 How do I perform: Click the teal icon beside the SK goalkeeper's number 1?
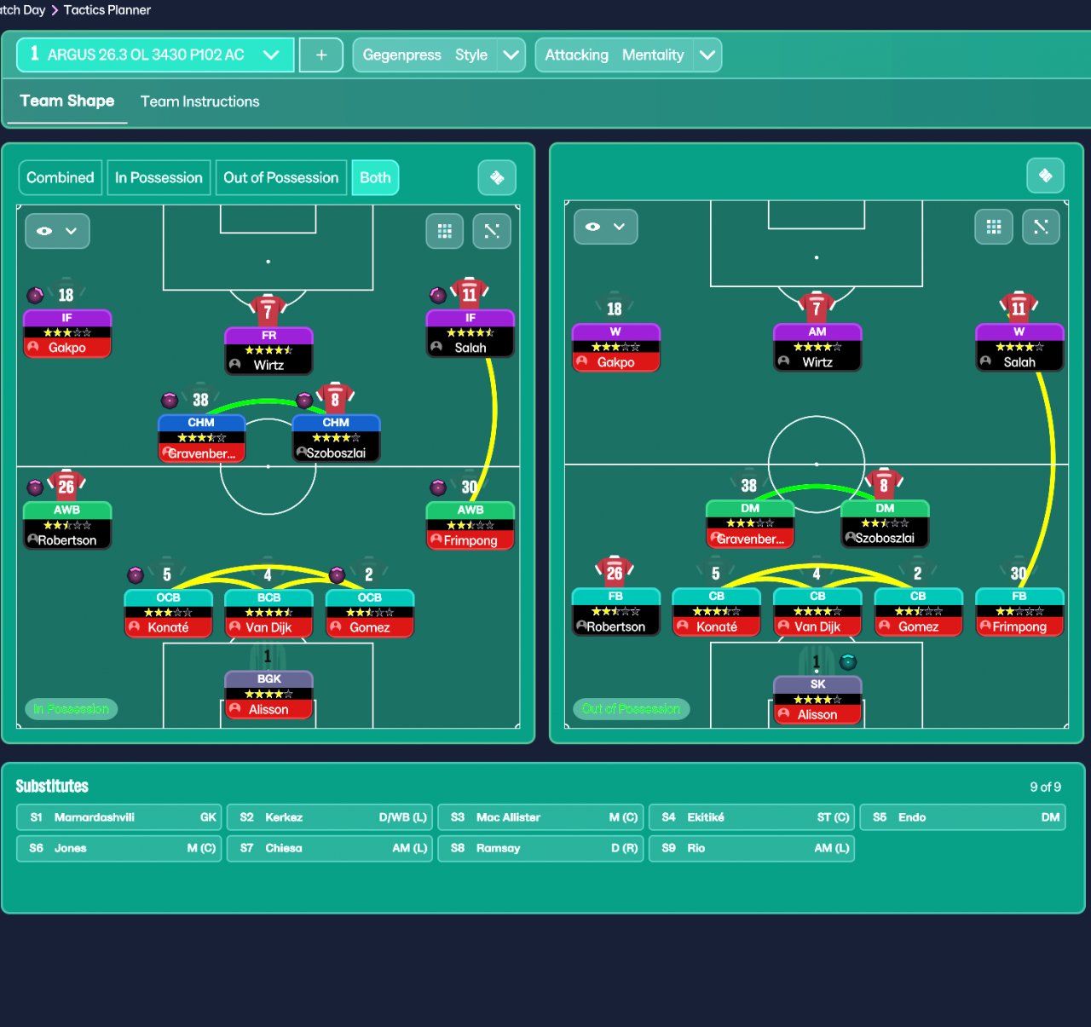tap(847, 661)
